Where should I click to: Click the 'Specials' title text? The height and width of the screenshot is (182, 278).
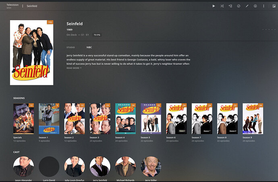[18, 138]
